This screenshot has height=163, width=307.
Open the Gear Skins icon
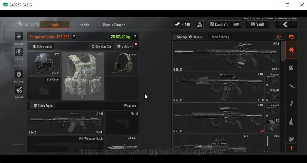[x=19, y=74]
